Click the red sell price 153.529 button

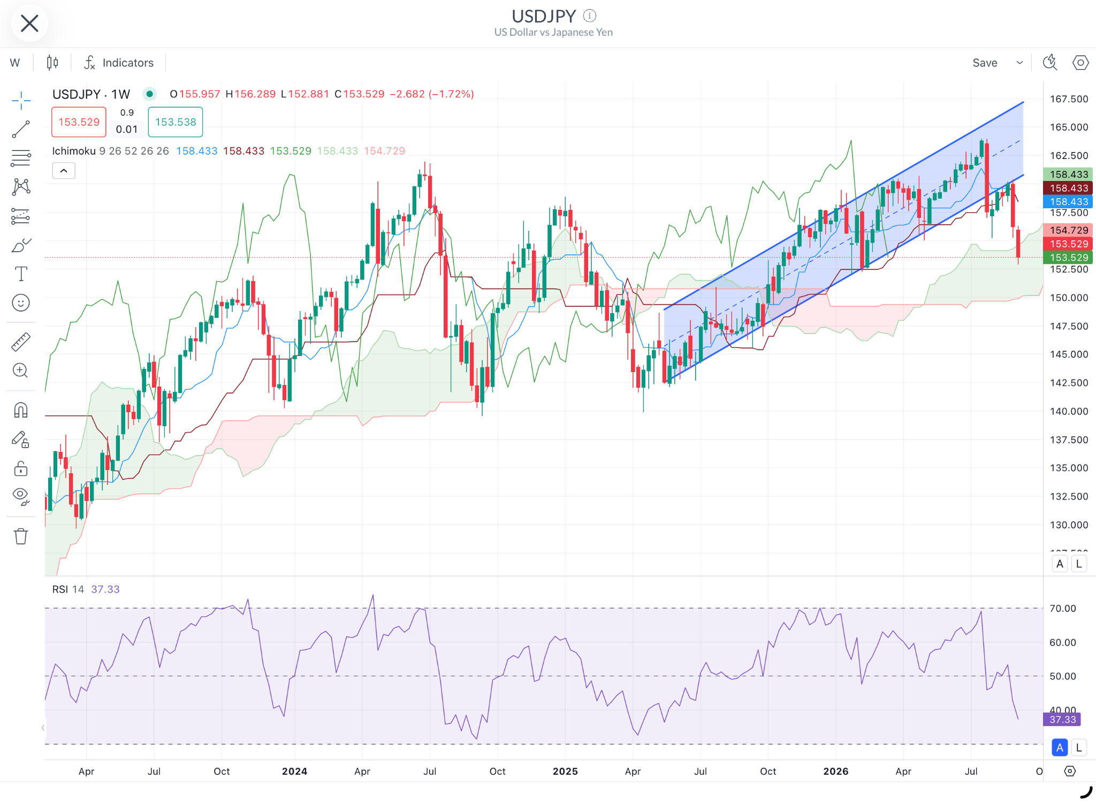pos(79,122)
